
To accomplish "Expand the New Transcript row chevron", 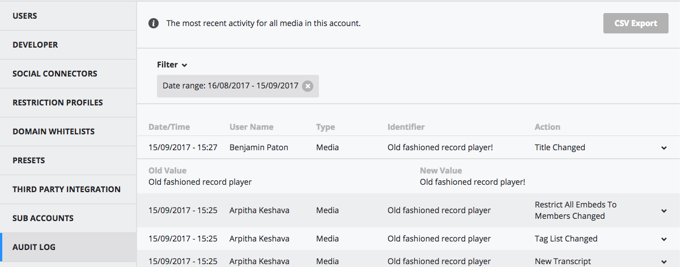I will tap(664, 262).
